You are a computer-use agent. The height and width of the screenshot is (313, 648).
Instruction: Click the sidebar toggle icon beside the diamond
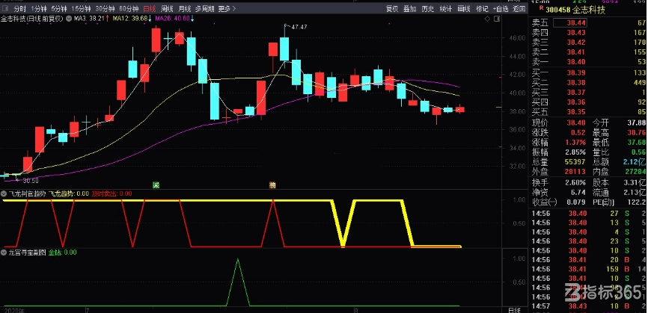pos(496,19)
